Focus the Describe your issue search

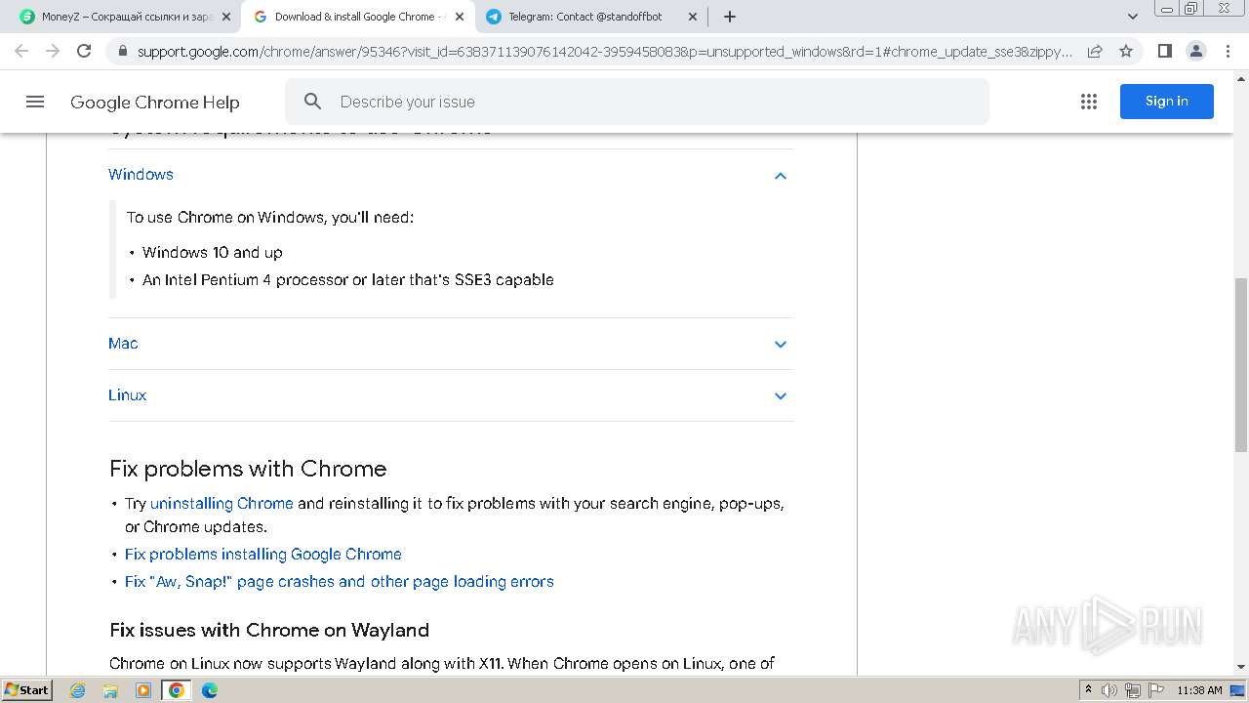click(637, 102)
